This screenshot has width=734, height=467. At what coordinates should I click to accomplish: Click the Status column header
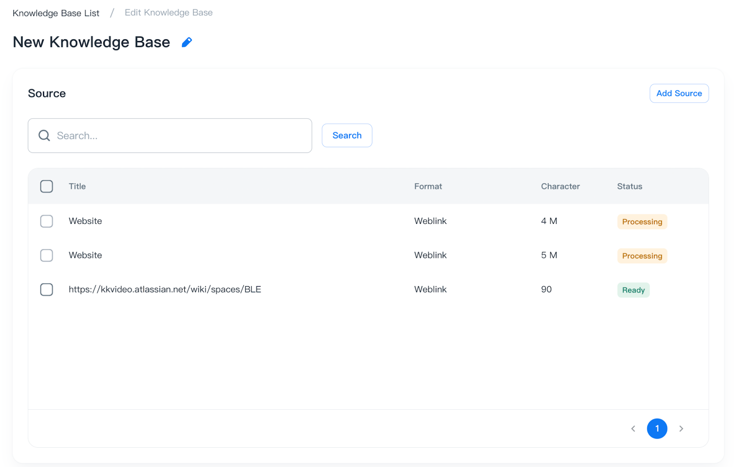[x=629, y=186]
